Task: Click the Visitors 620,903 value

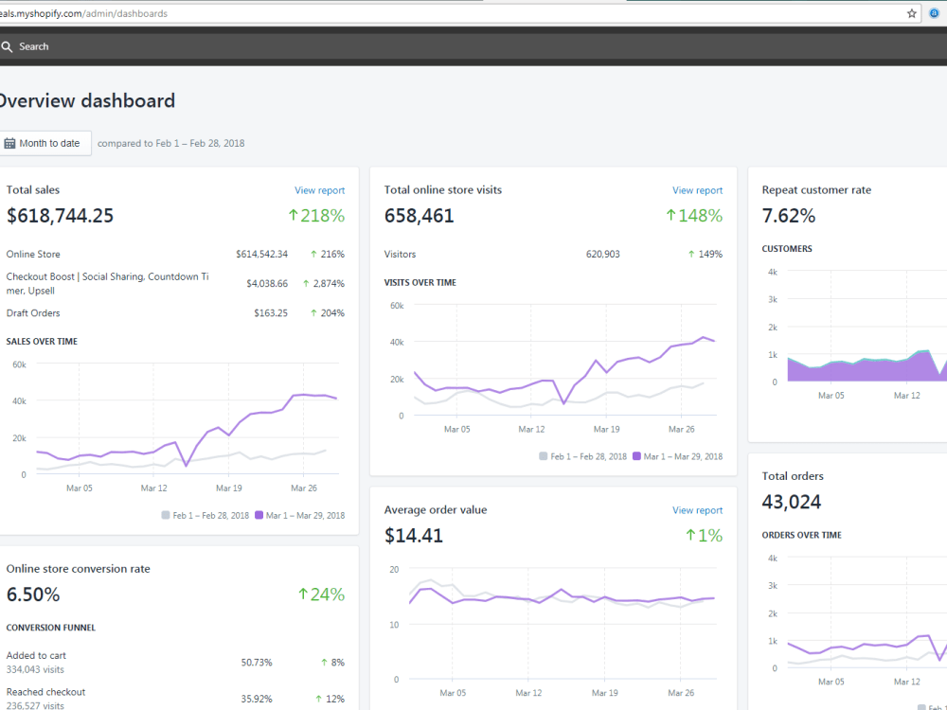Action: tap(602, 254)
